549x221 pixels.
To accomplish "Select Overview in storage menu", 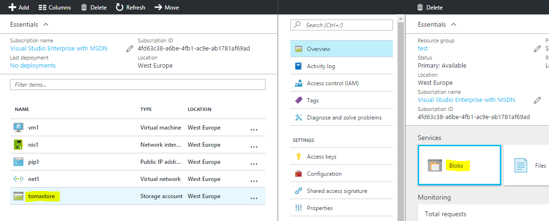I will pos(341,49).
